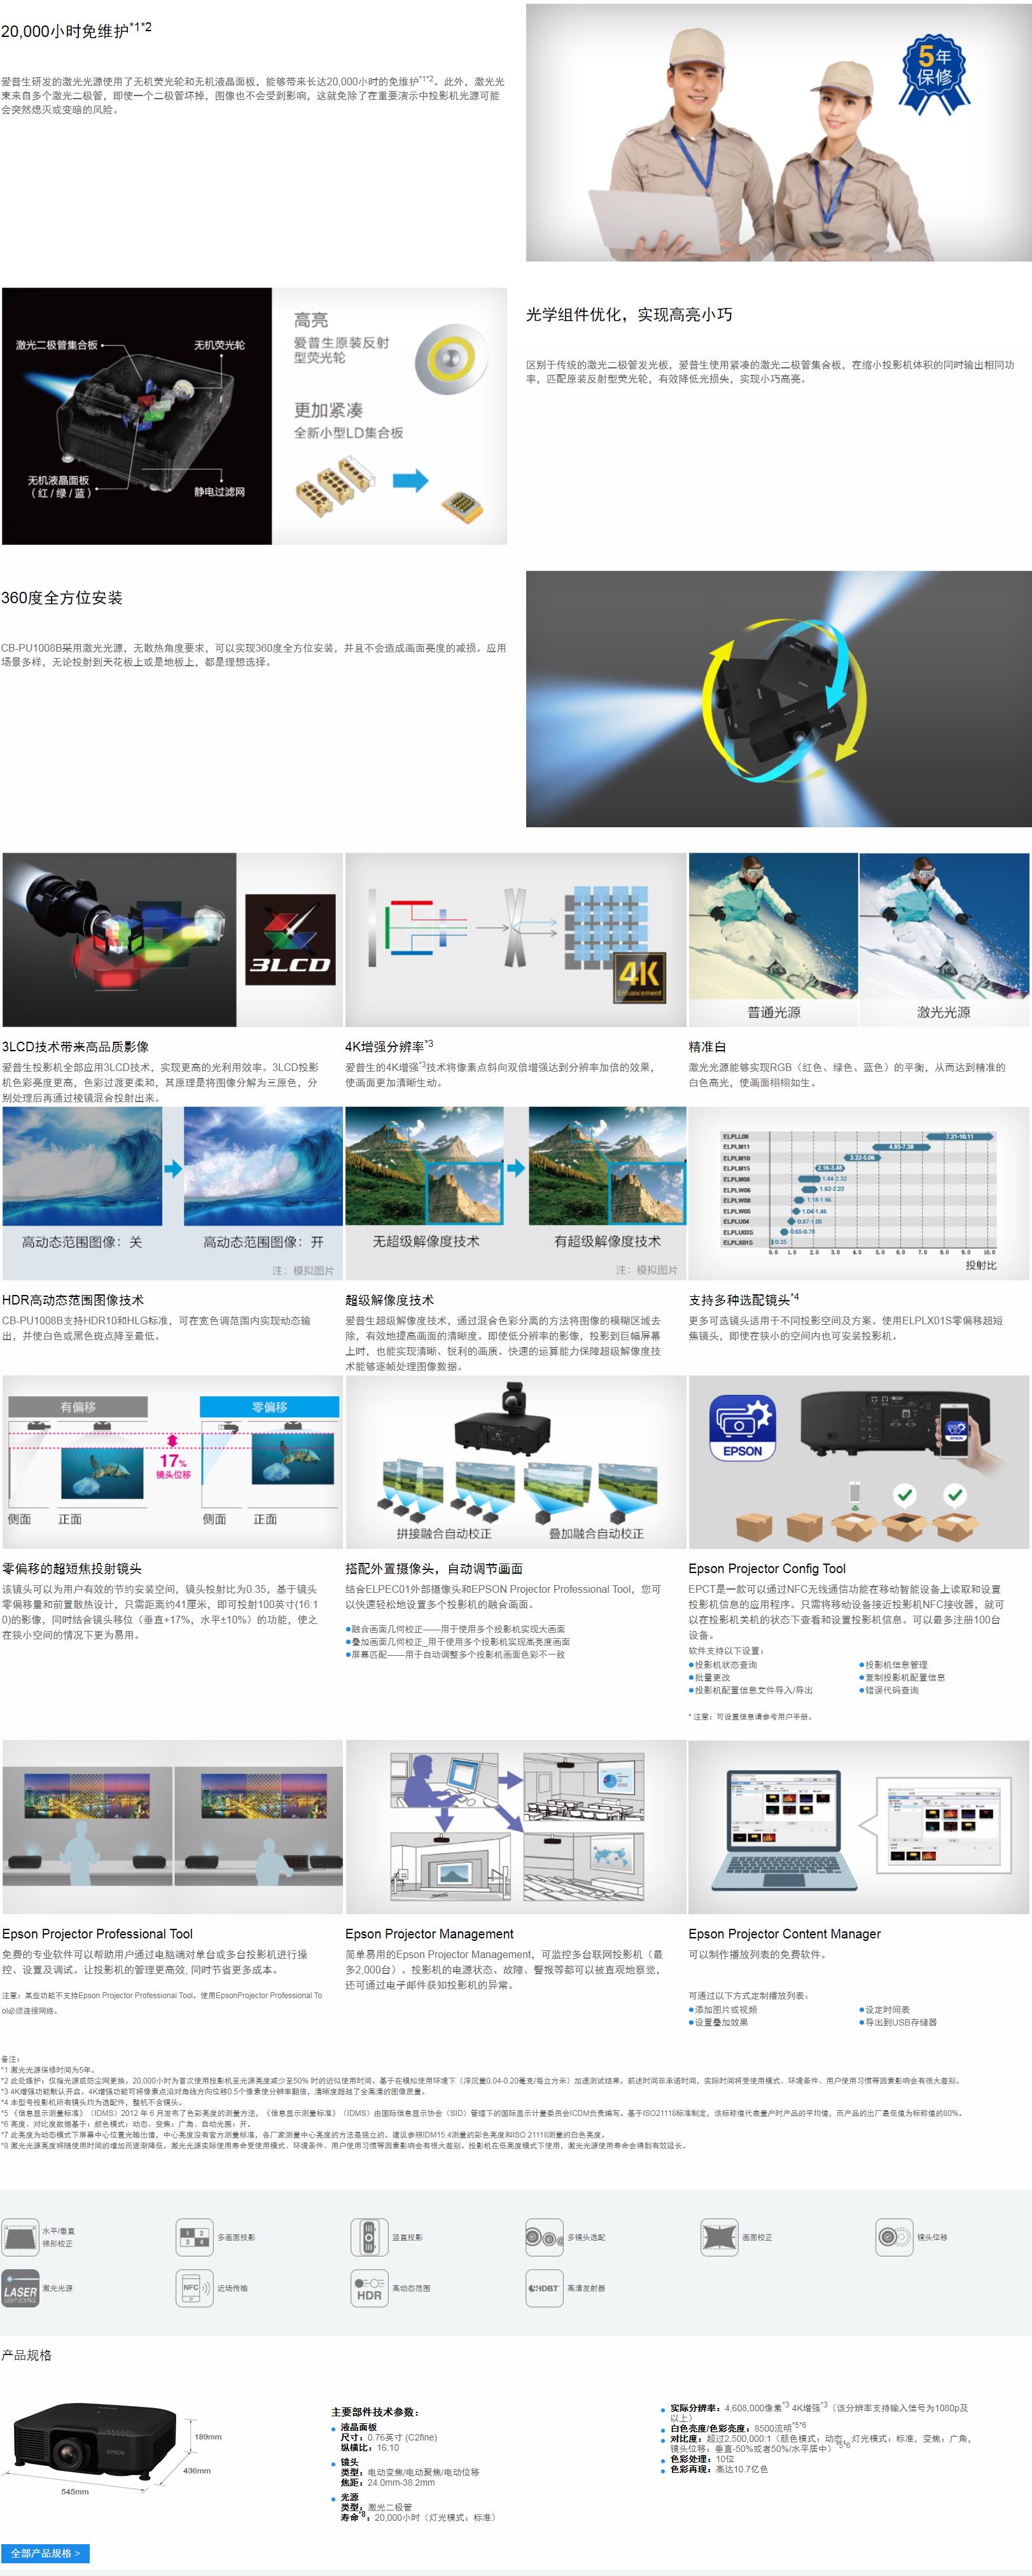
Task: Click the multiple lens options (多镜头选配) icon
Action: [544, 2237]
